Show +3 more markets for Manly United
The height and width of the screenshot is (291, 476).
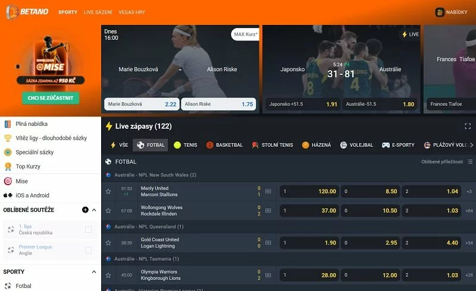pos(469,191)
